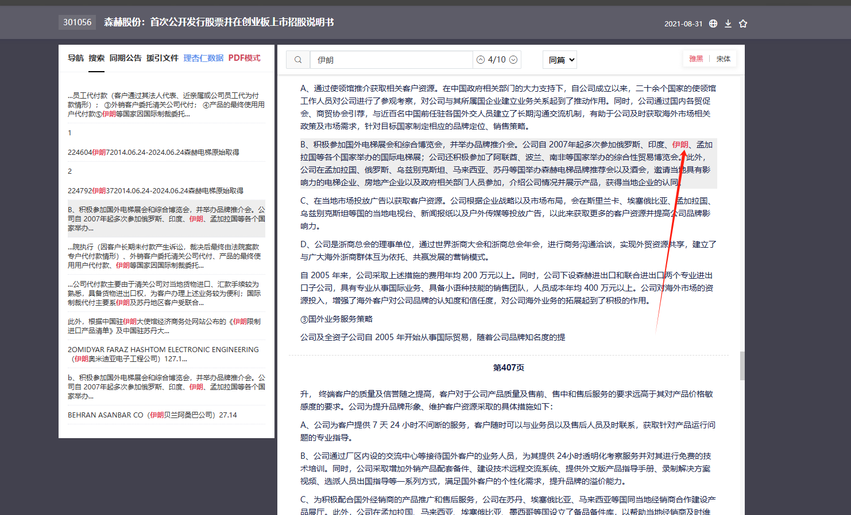Open 理杏仁数据 link
Image resolution: width=851 pixels, height=515 pixels.
pos(204,58)
